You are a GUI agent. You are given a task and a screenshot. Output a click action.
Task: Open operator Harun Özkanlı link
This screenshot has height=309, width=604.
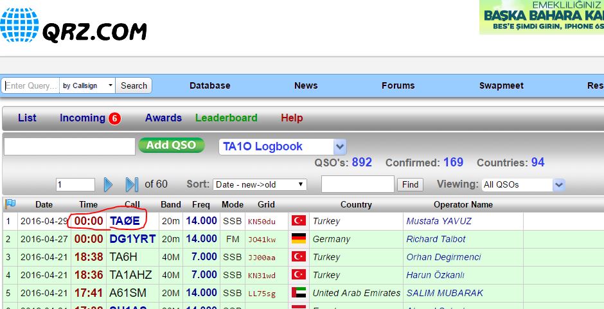(x=435, y=275)
